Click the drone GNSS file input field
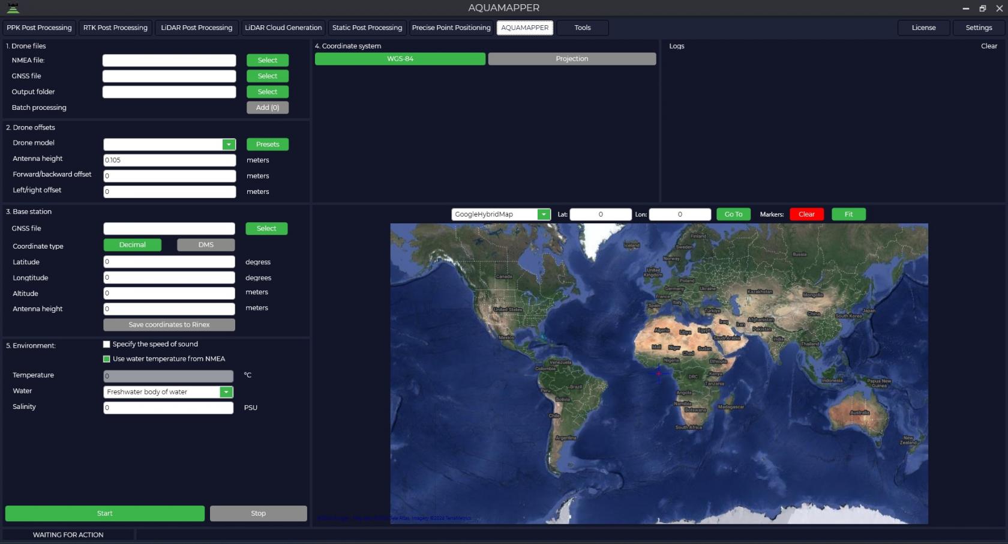This screenshot has height=544, width=1008. (169, 76)
